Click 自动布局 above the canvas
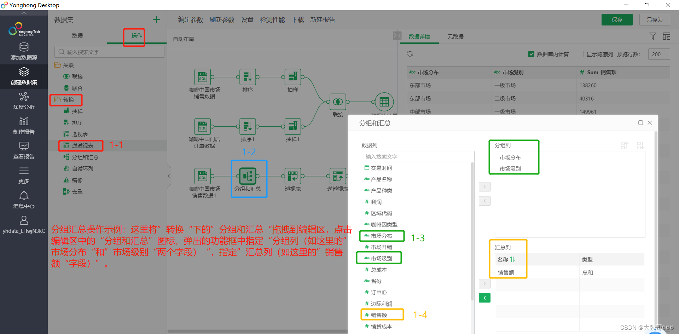 click(184, 39)
